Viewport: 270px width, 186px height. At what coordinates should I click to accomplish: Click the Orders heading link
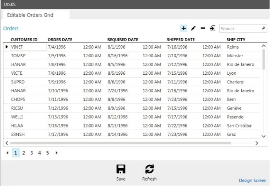(x=11, y=28)
